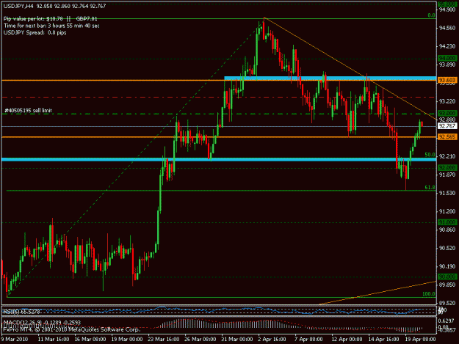Click the 94.560 price axis value

click(447, 28)
